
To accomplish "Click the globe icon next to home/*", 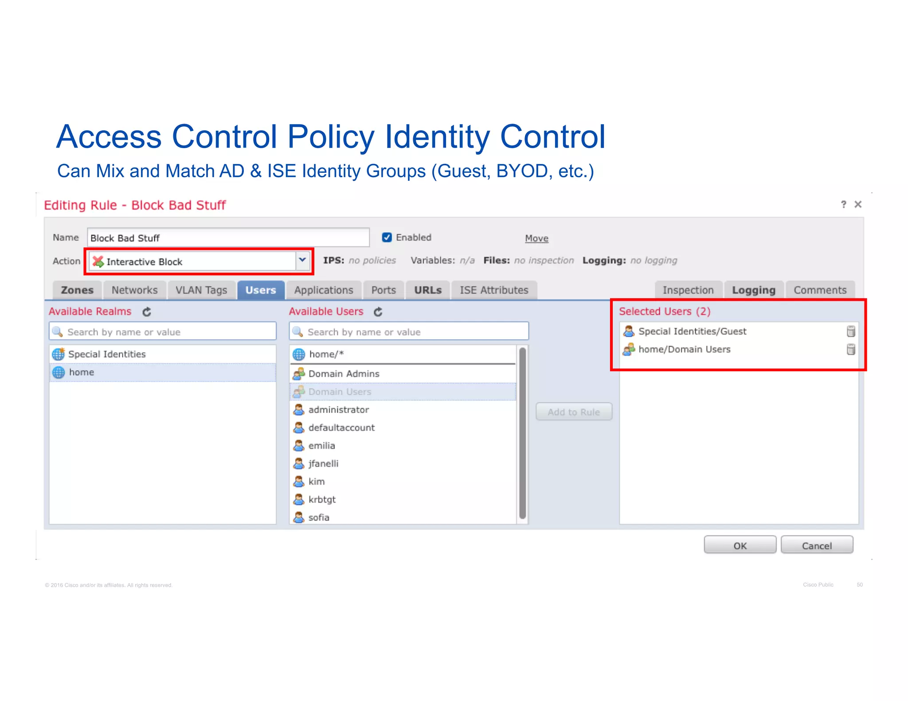I will pos(299,354).
